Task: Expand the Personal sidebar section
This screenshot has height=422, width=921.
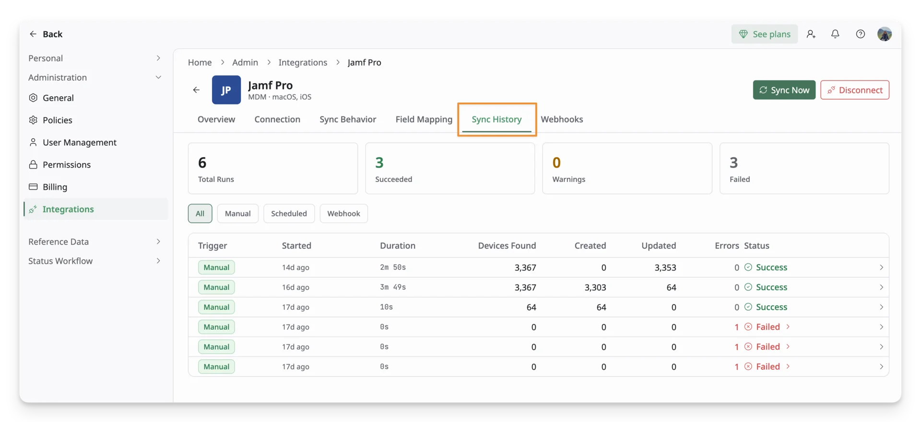Action: [95, 58]
